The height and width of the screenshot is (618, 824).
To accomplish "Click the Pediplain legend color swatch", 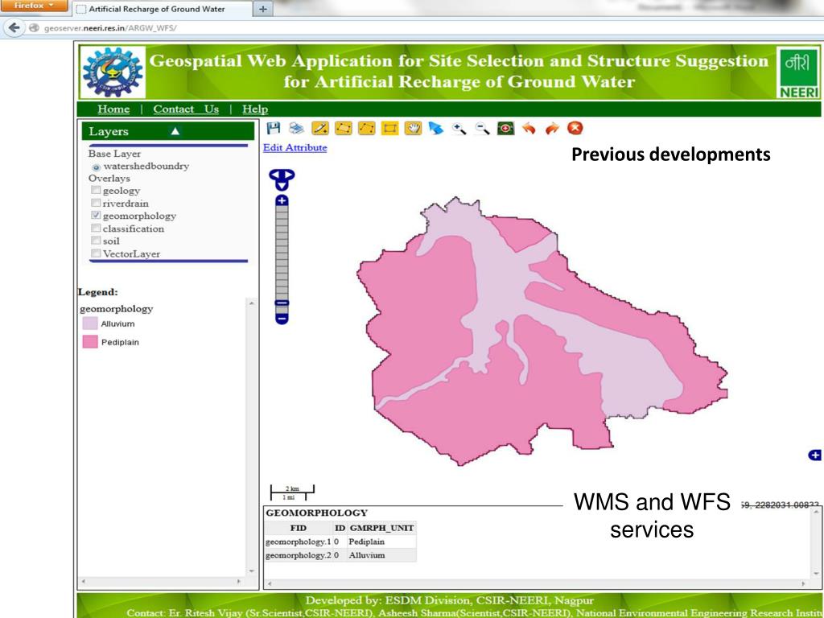I will point(90,342).
